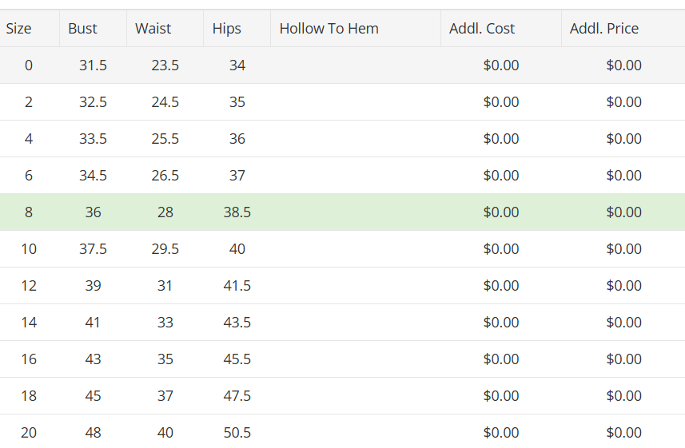Select the size 2 row

342,101
